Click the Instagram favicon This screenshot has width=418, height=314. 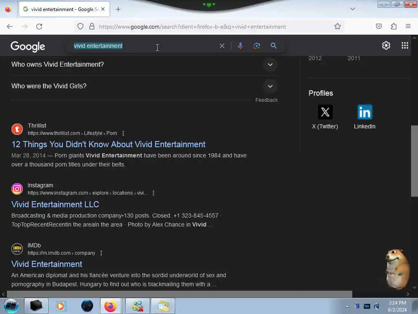coord(17,189)
